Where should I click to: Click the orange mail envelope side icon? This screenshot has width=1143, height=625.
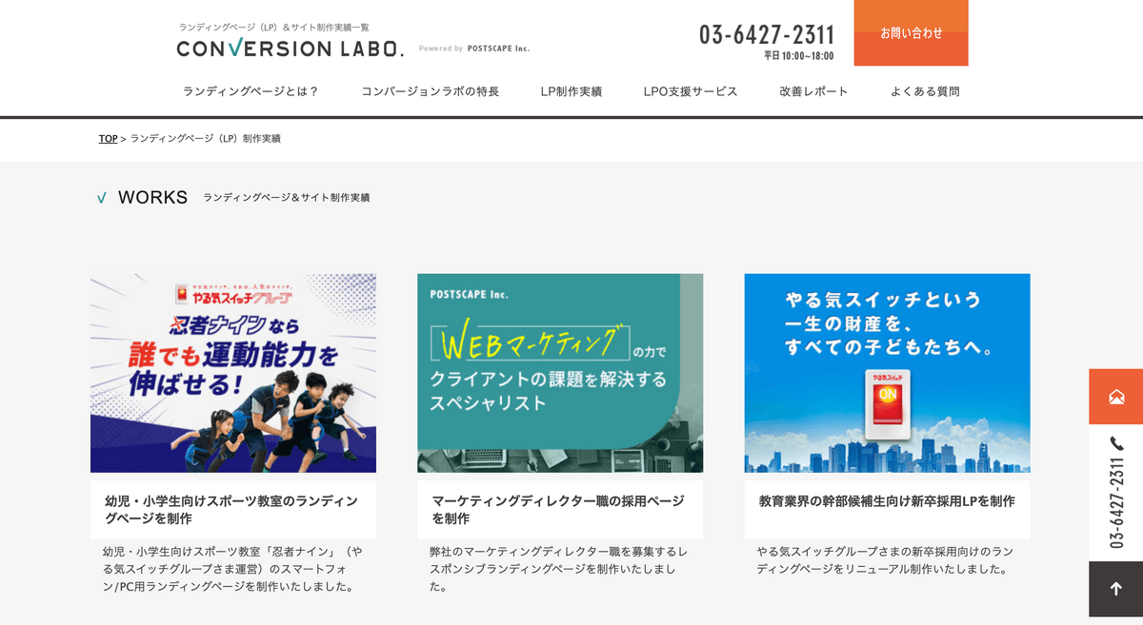[1116, 397]
